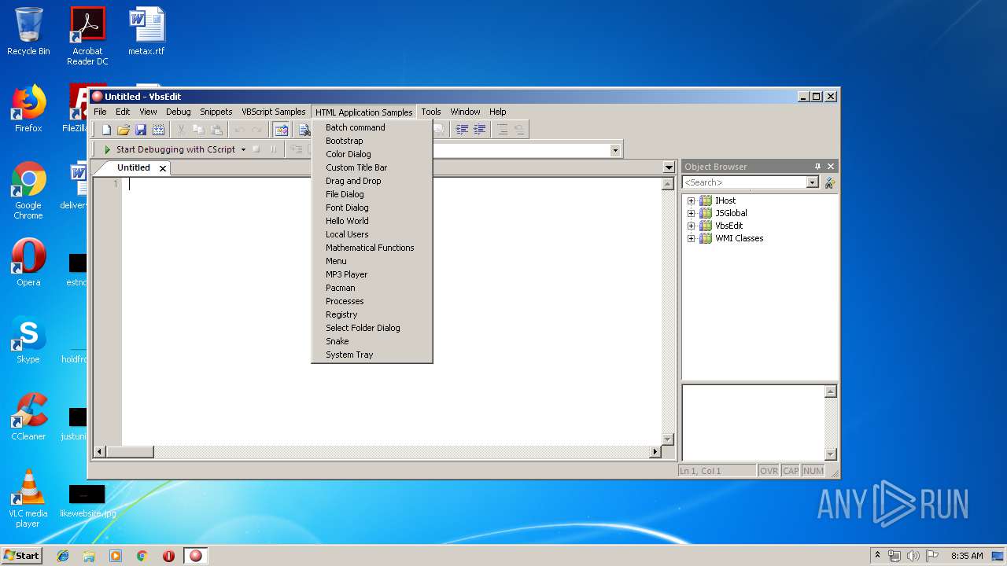This screenshot has width=1007, height=566.
Task: Pin the Object Browser panel
Action: (x=817, y=167)
